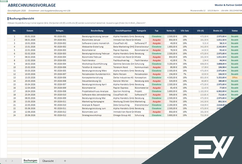Select the Strategieworkshop description cell
This screenshot has width=242, height=164.
click(97, 115)
